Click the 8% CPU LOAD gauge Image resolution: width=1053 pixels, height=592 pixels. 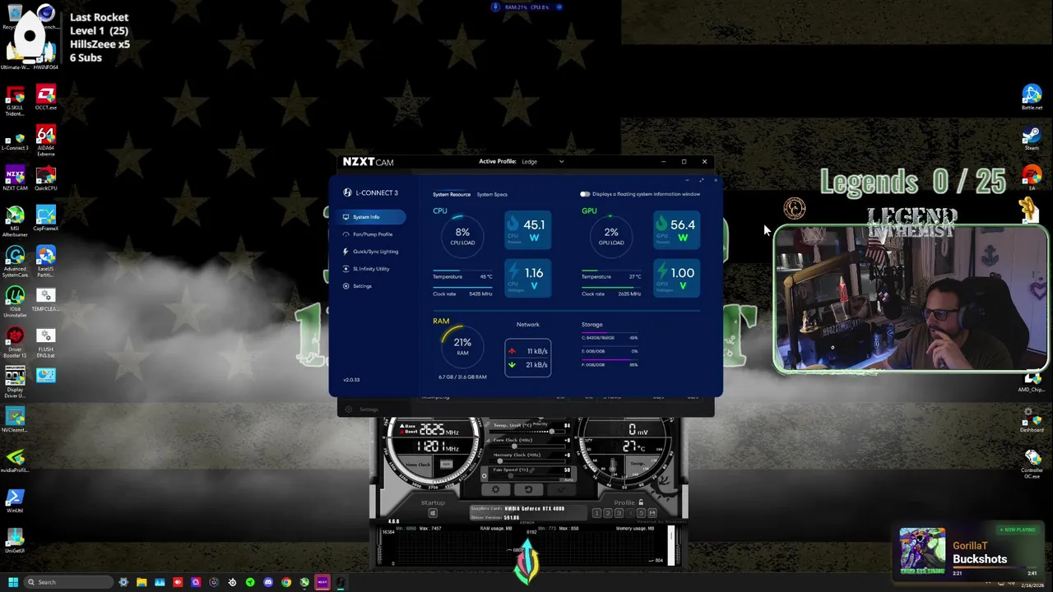[462, 236]
